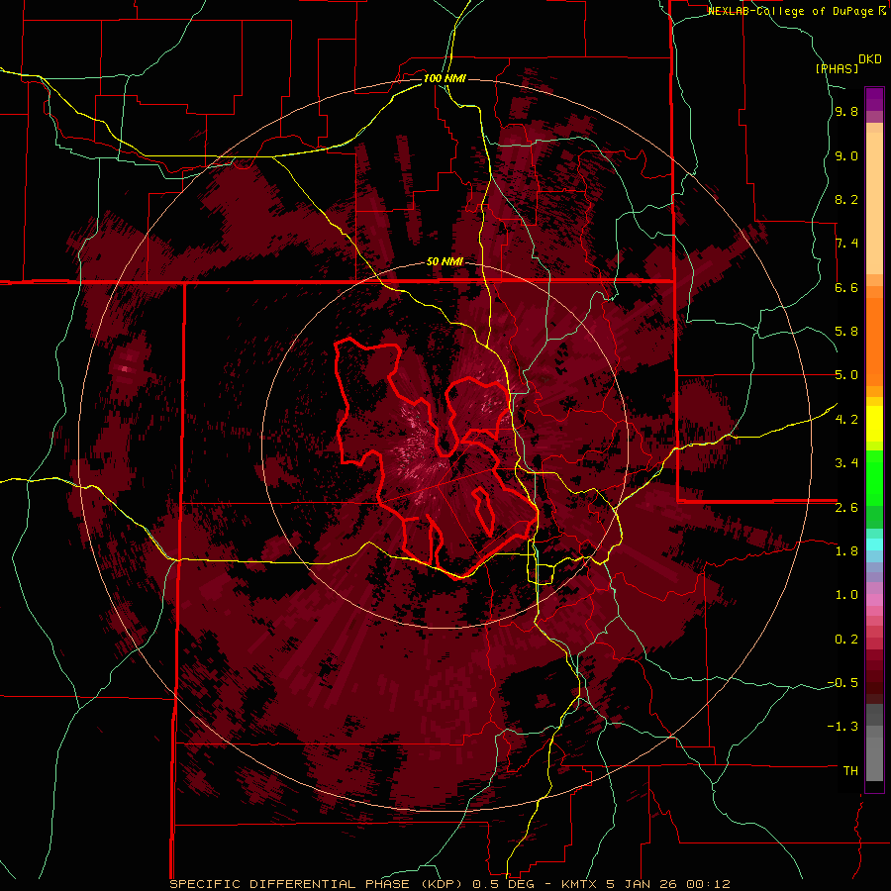Click the [PHAS] legend label

(x=837, y=68)
